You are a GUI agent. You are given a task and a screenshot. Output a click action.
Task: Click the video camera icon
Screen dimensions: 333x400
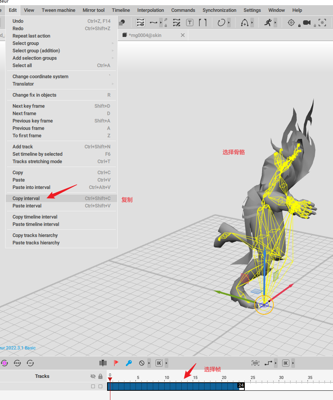pos(307,23)
